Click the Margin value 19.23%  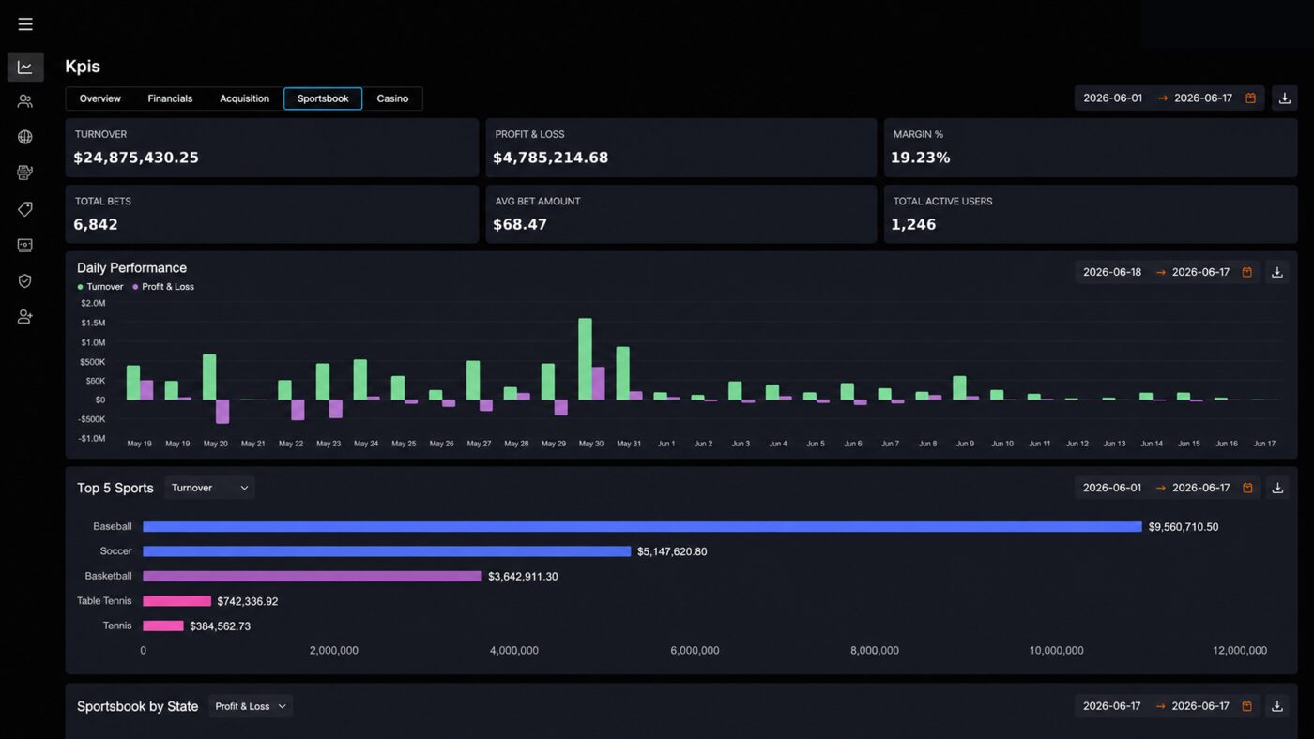pos(921,158)
